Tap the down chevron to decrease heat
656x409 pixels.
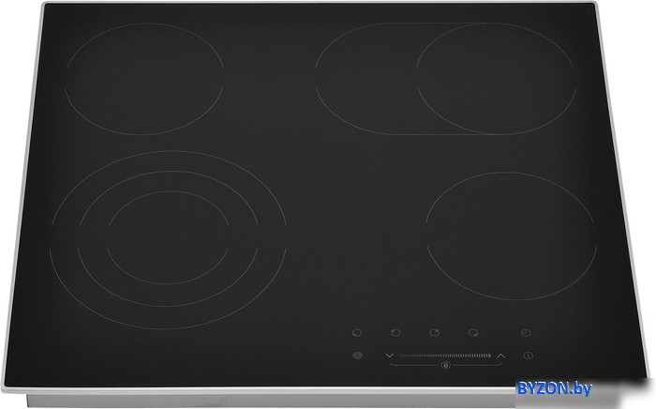coord(390,356)
